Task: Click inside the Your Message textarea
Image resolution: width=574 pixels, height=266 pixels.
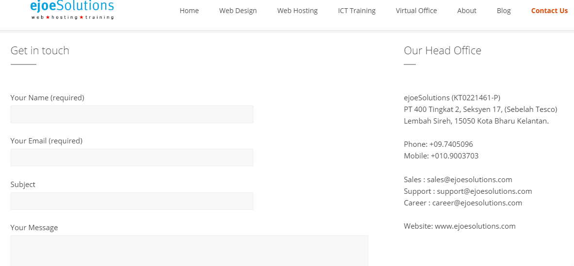Action: pos(189,250)
